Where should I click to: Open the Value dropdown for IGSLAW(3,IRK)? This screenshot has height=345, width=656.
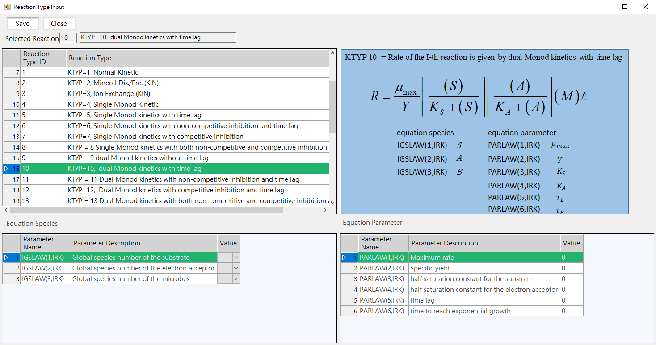click(x=235, y=279)
